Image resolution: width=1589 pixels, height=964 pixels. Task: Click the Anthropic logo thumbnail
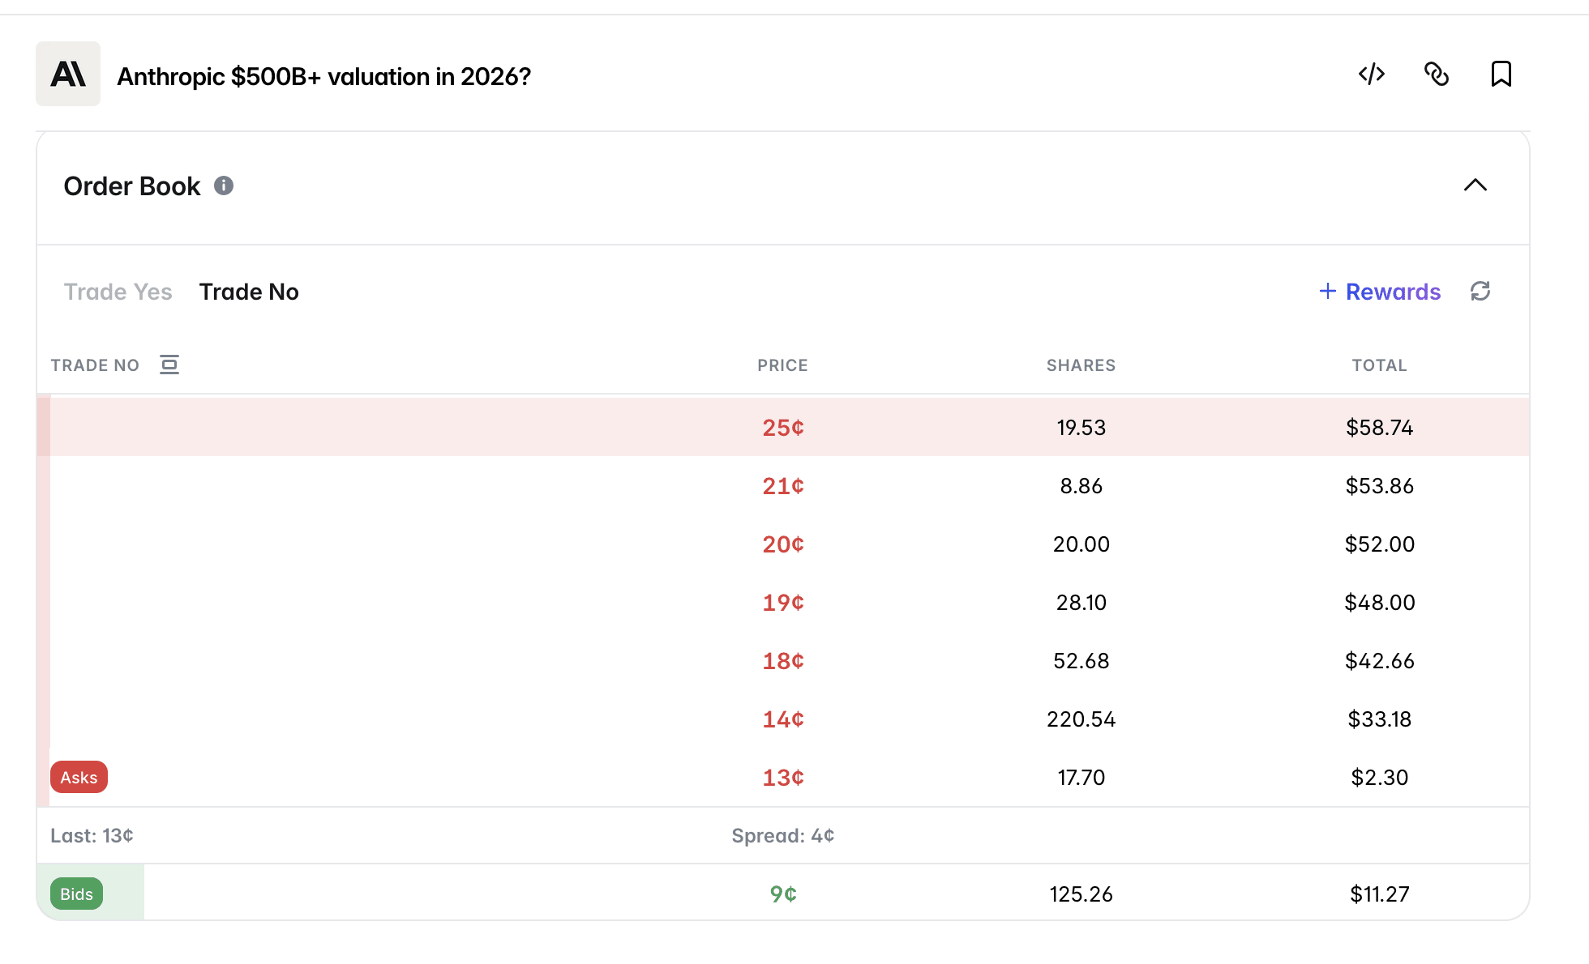[68, 74]
